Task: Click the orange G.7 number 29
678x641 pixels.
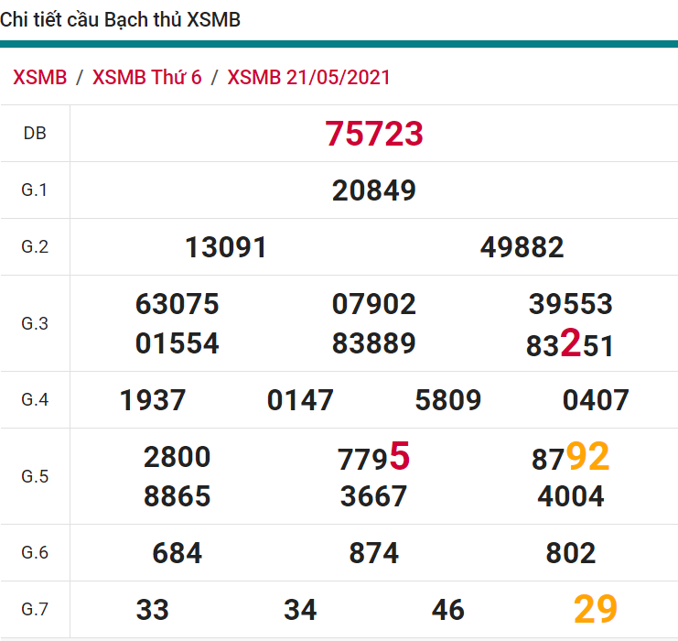Action: 595,609
